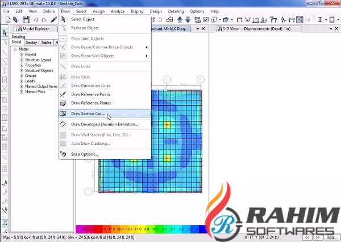Move up in list with up arrow icon
The height and width of the screenshot is (242, 341).
(180, 20)
